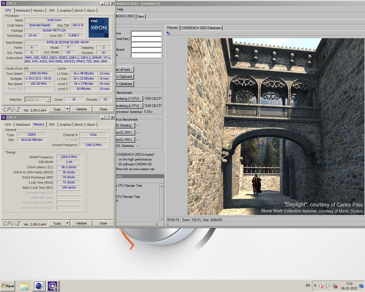Open the Socket #1 selection dropdown

[x=38, y=100]
